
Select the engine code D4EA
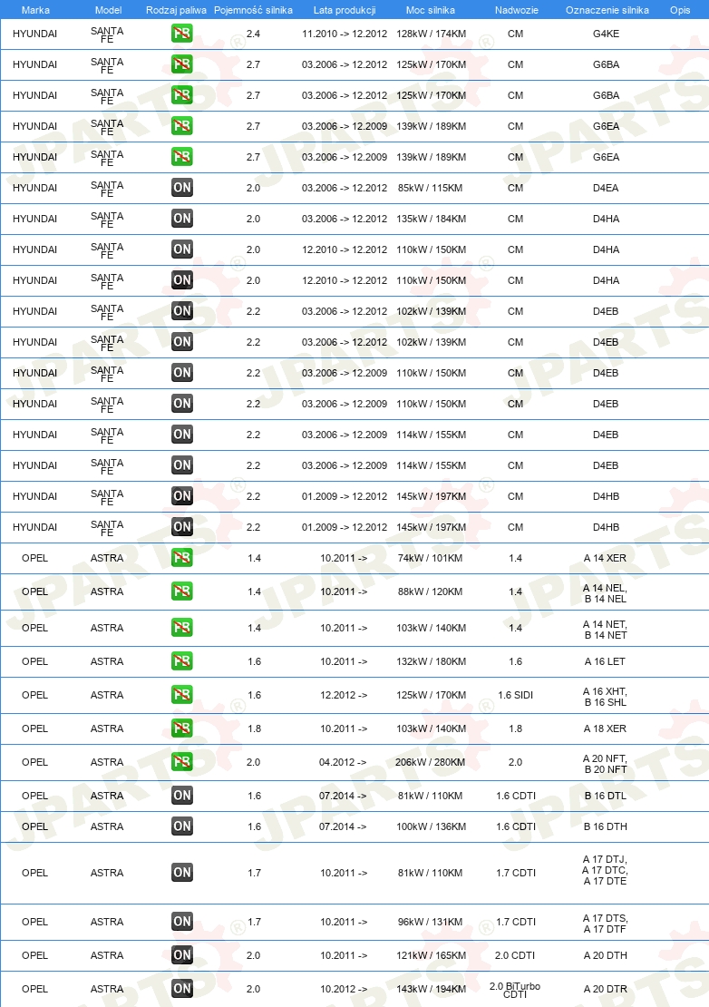pyautogui.click(x=607, y=188)
